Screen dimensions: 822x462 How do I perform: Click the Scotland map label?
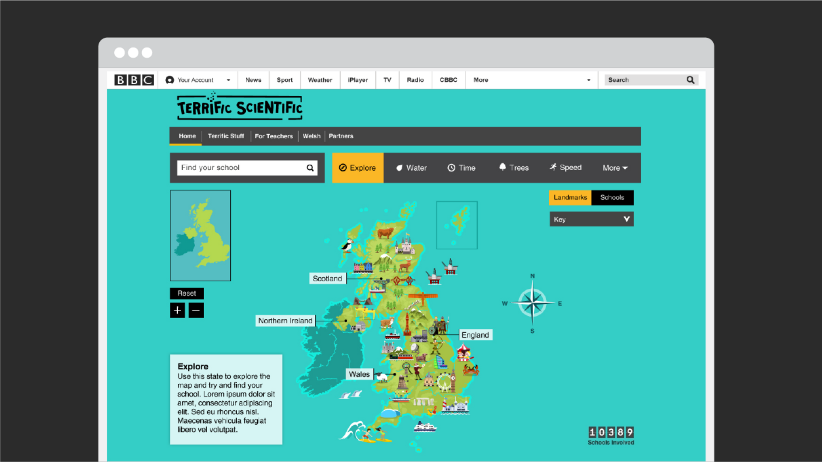point(327,278)
